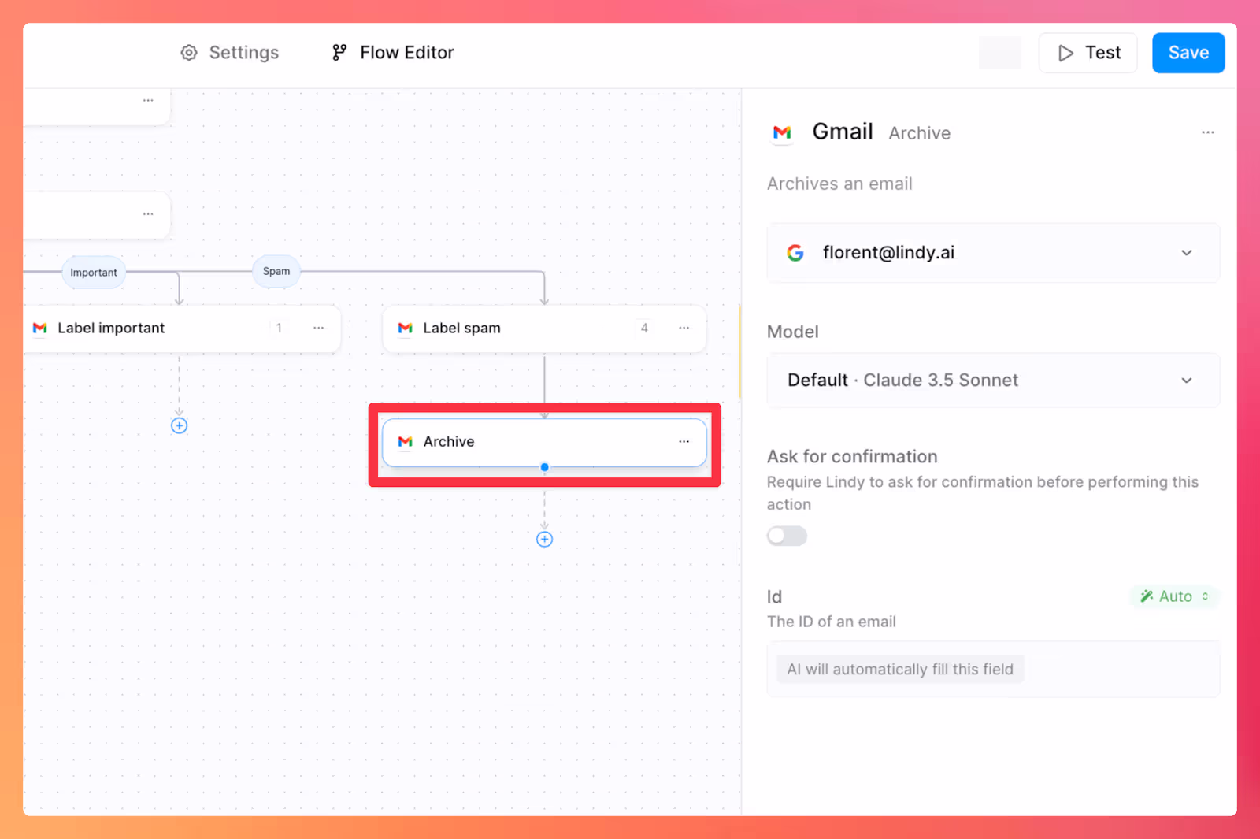
Task: Click the Flow Editor branch icon
Action: 339,53
